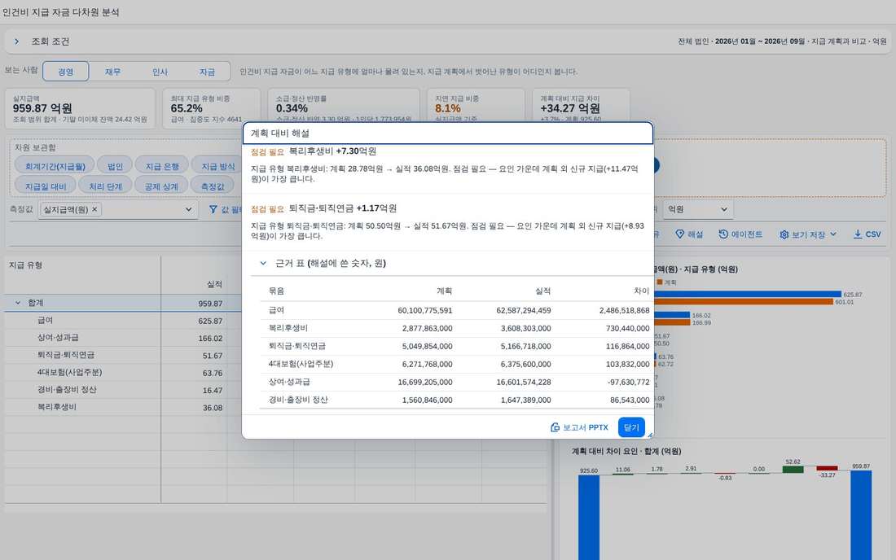Switch to the 경영 viewer tab
This screenshot has height=560, width=896.
click(66, 72)
